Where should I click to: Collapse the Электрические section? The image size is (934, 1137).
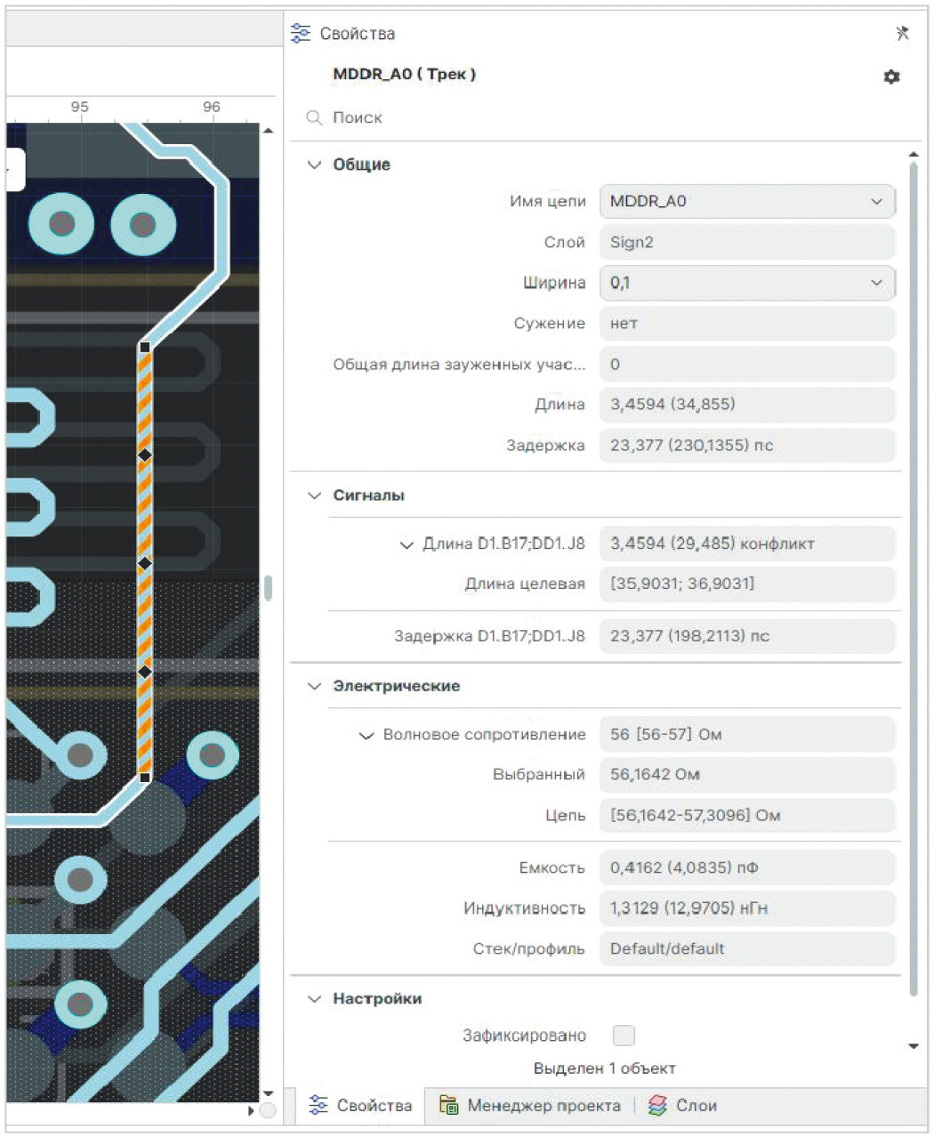[x=314, y=686]
